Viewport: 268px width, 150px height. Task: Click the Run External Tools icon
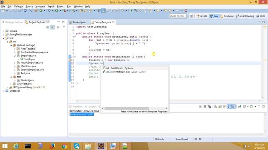[64, 11]
